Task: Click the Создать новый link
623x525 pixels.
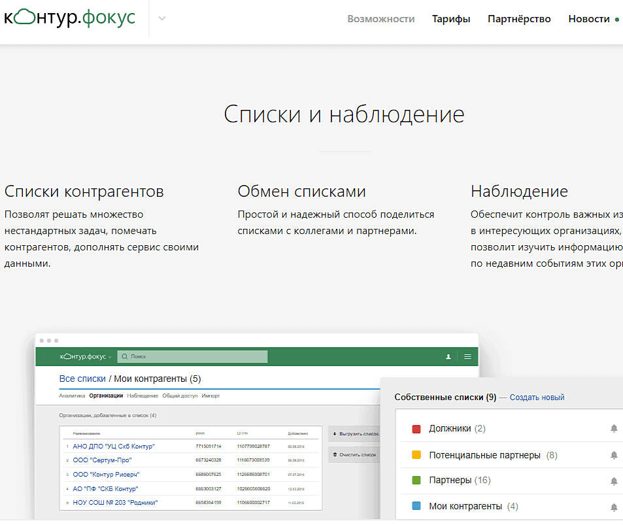Action: click(x=537, y=398)
